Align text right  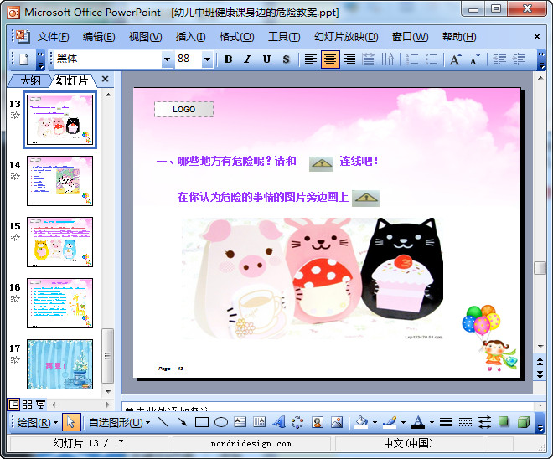349,59
